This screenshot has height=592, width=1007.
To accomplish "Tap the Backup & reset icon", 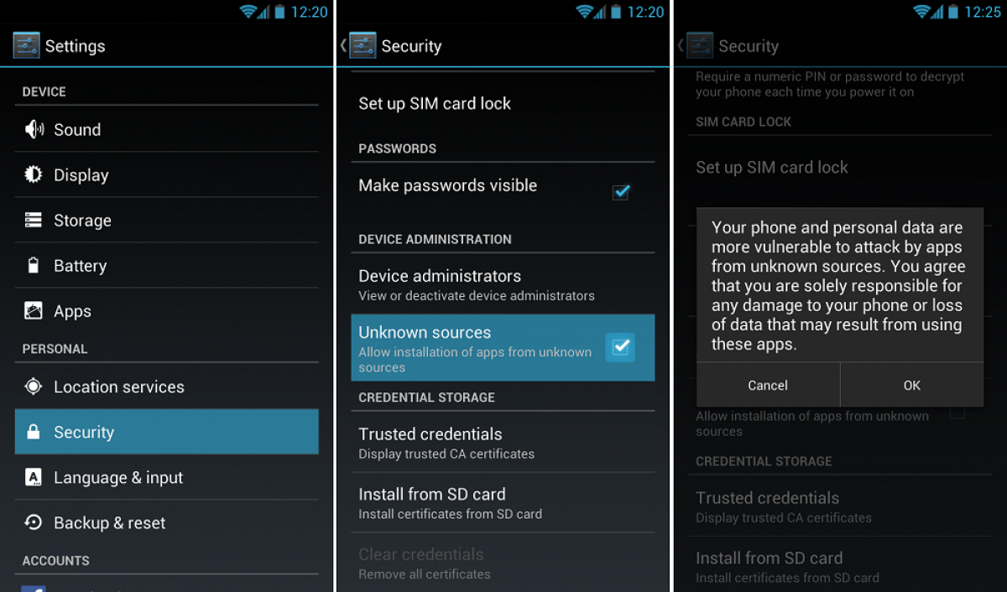I will [x=34, y=522].
